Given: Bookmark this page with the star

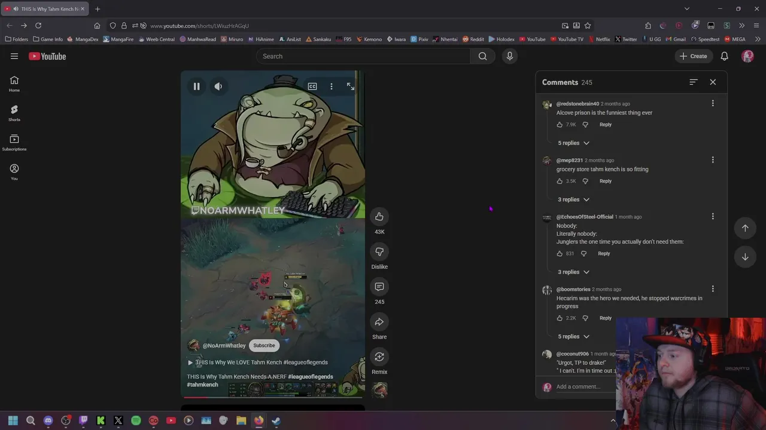Looking at the screenshot, I should pos(588,26).
